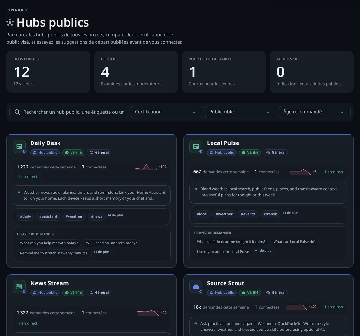Click Source Scout's Vérifié badge
The image size is (360, 336).
250,292
